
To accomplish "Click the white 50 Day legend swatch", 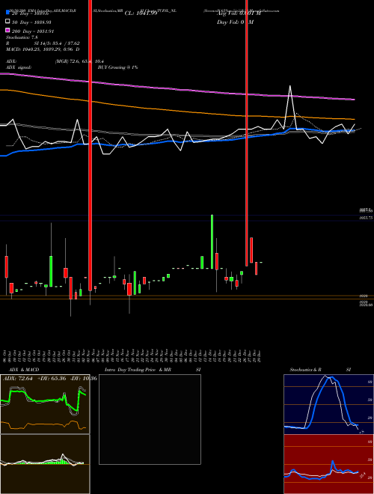I will [7, 22].
